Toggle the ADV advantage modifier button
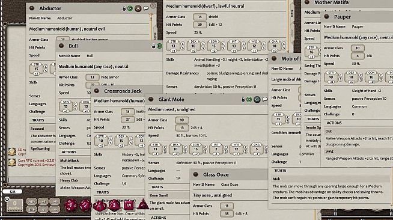This screenshot has height=220, width=393. 32,201
